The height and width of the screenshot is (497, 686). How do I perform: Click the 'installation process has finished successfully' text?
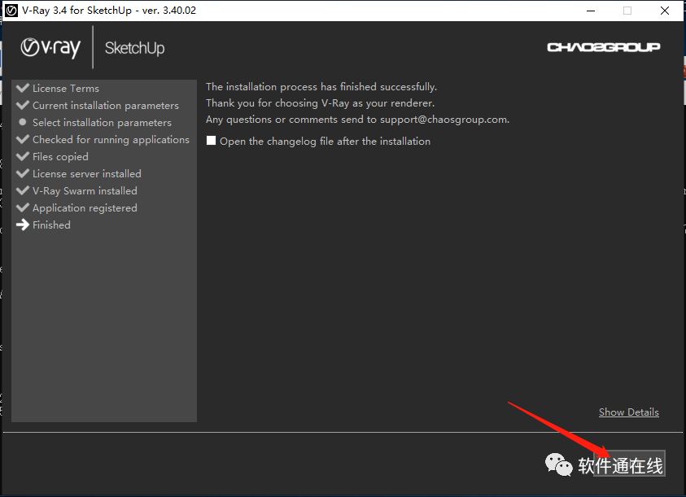tap(321, 86)
